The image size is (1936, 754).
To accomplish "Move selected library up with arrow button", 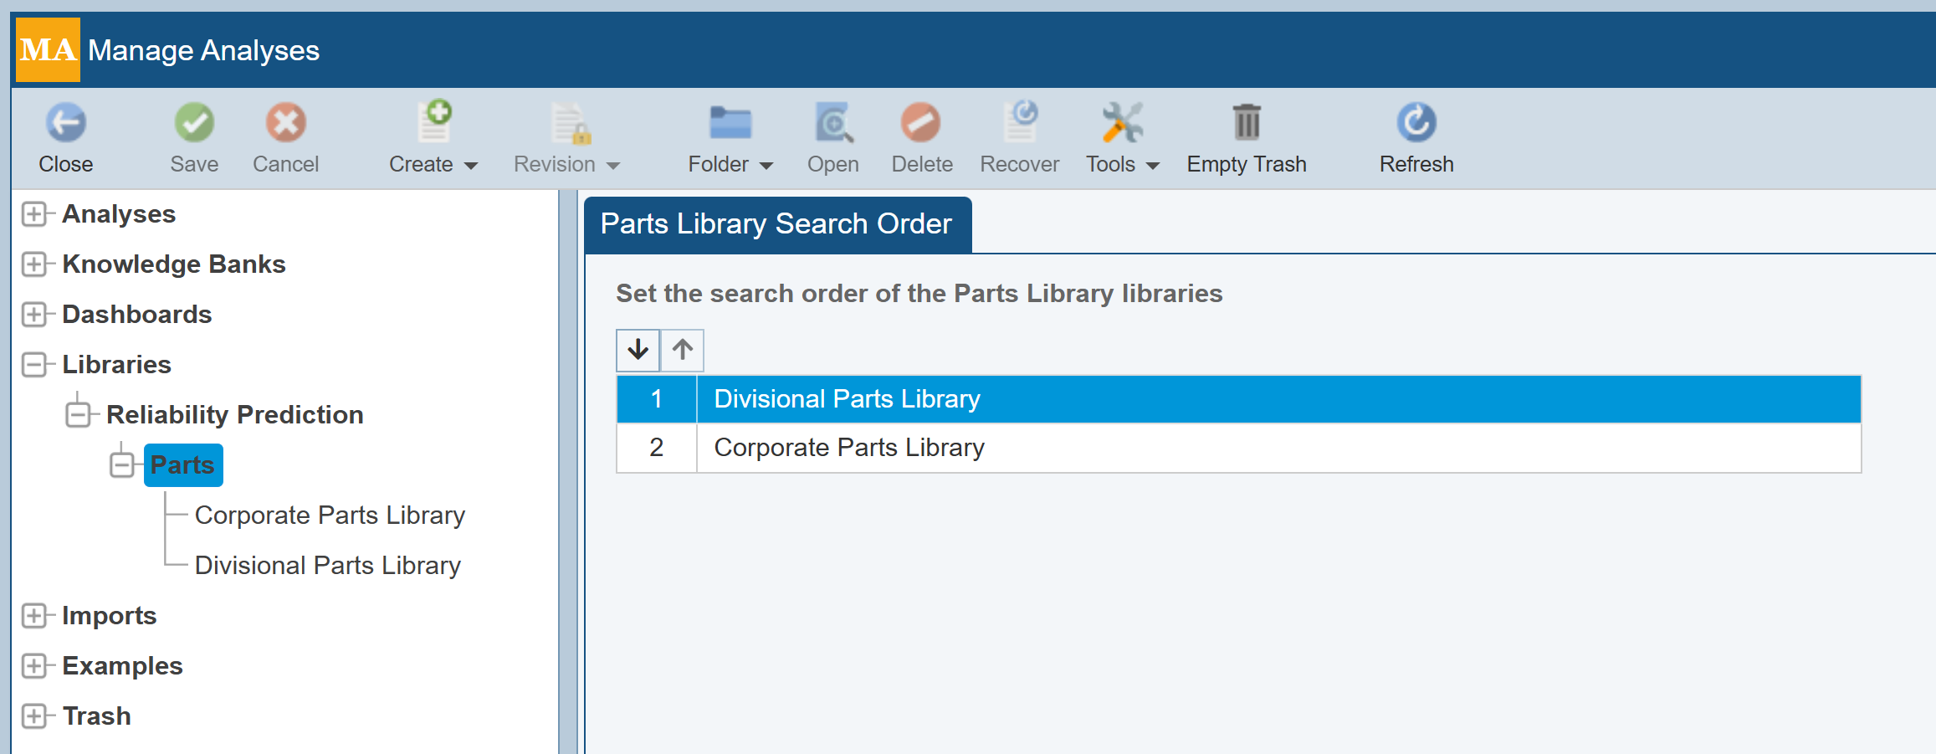I will click(683, 350).
